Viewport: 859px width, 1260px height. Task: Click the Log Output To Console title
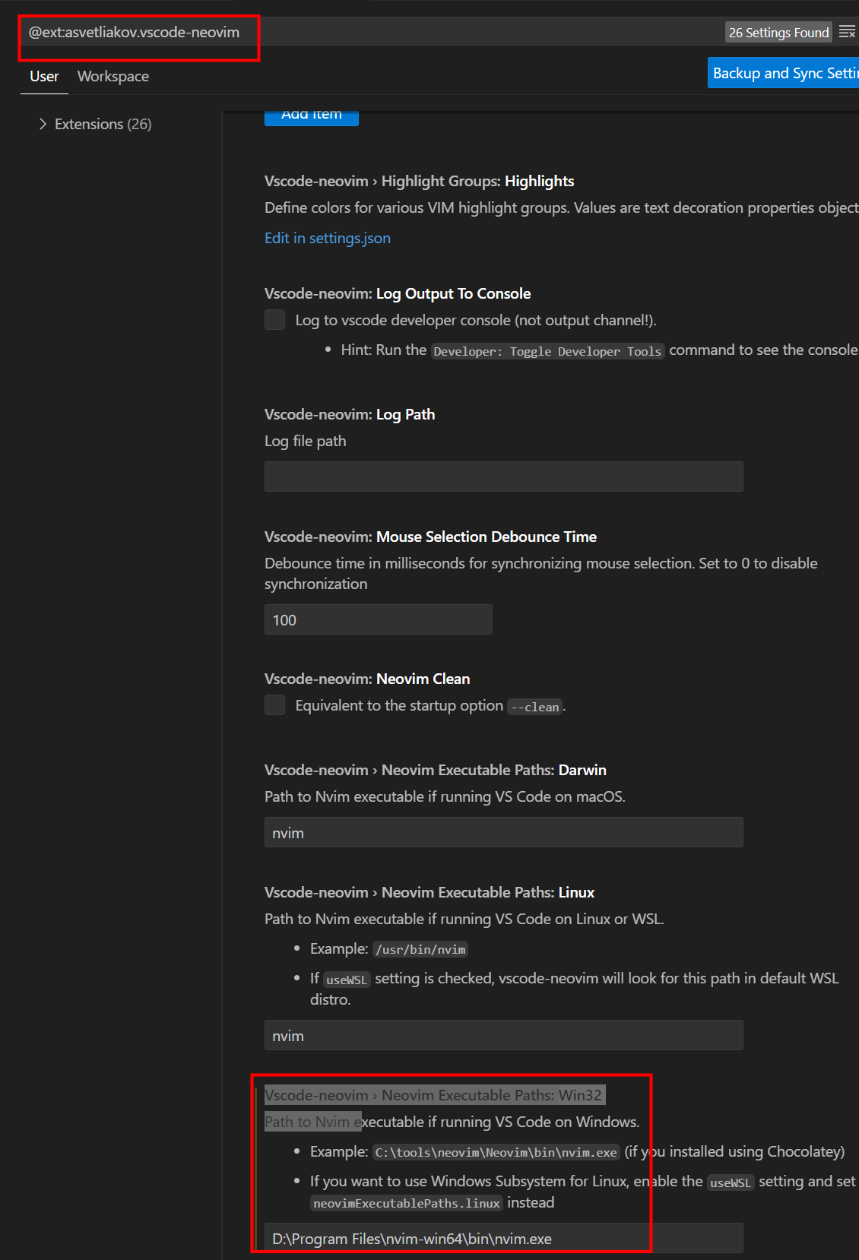click(398, 293)
